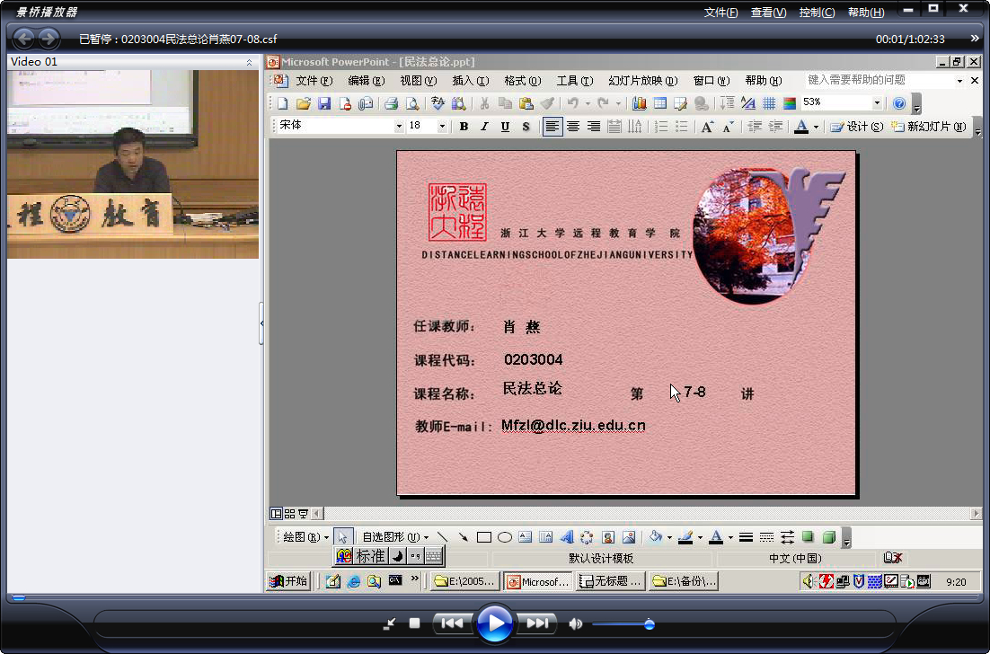Toggle Bold formatting in PowerPoint
Viewport: 990px width, 654px height.
click(x=464, y=127)
